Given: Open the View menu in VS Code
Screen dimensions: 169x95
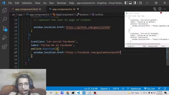Looking at the screenshot, I should click(37, 3).
